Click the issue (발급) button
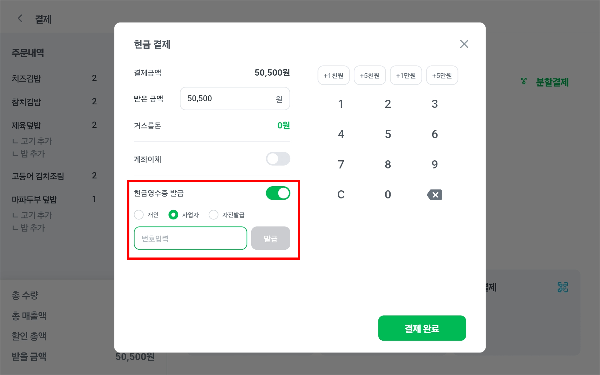 [271, 238]
